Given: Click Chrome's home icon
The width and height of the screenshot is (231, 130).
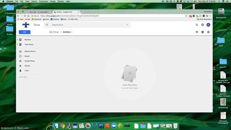Looking at the screenshot, I should (28, 16).
